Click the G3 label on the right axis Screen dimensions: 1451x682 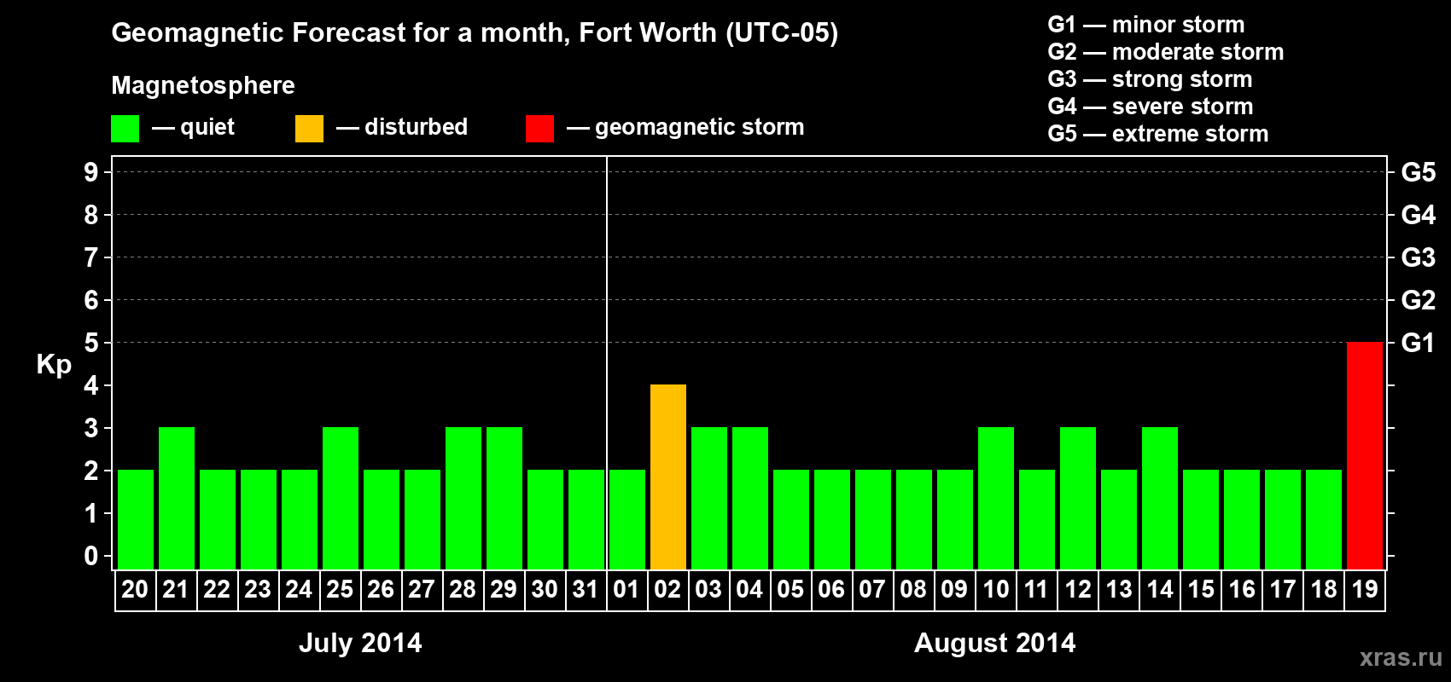pos(1419,257)
